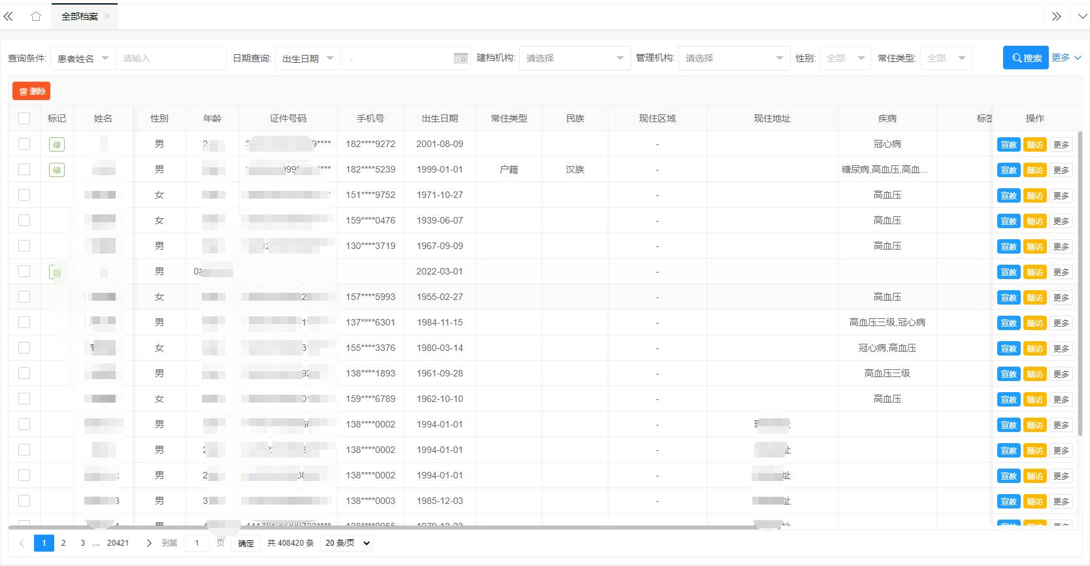This screenshot has height=566, width=1090.
Task: Expand 更多 search options
Action: point(1066,58)
